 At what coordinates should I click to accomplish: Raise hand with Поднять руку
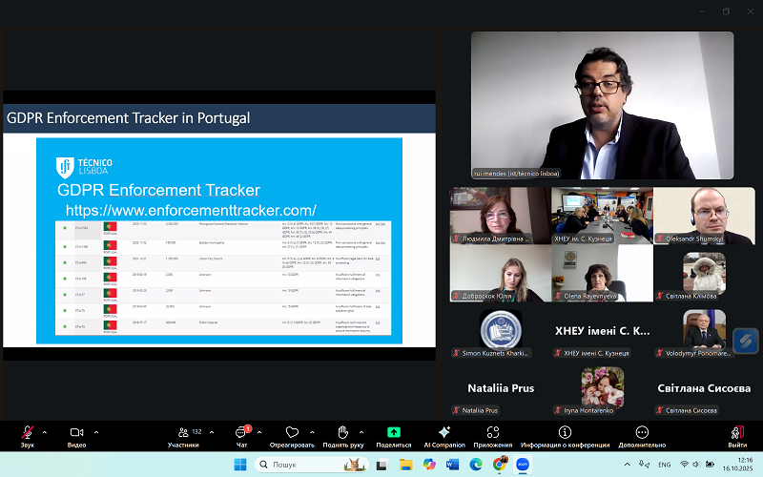coord(343,434)
